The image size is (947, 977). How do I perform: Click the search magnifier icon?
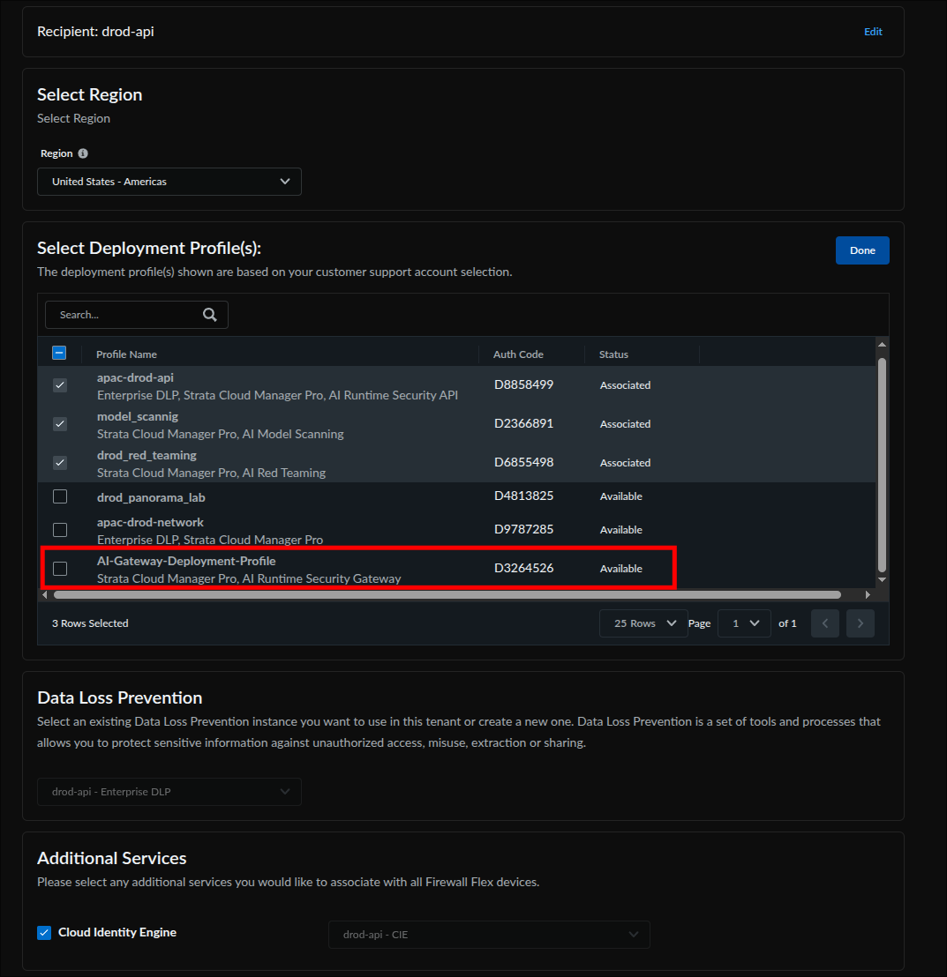(x=210, y=315)
